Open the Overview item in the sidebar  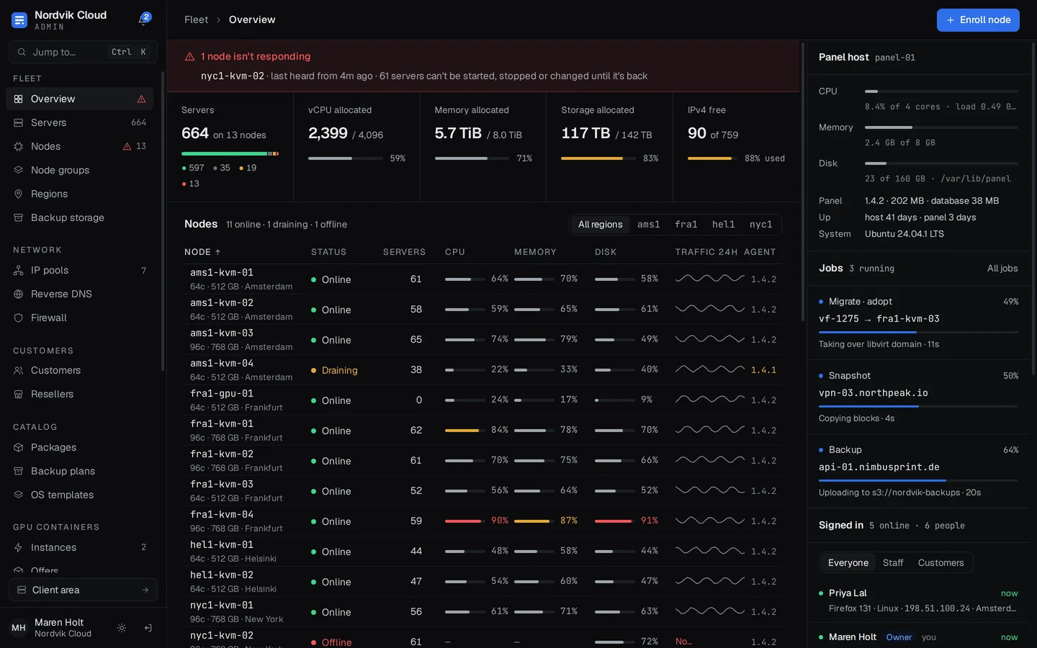[79, 99]
